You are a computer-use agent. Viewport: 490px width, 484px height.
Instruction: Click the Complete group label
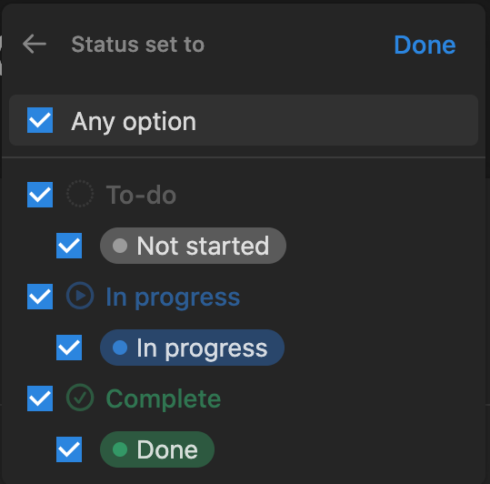point(164,398)
